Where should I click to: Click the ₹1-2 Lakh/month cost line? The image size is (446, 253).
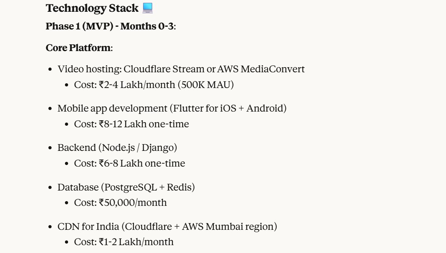[x=124, y=242]
